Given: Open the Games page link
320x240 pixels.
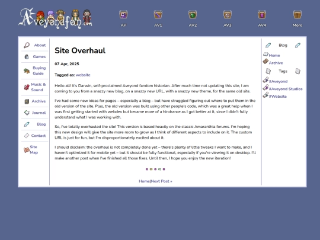Looking at the screenshot, I should click(x=39, y=57).
